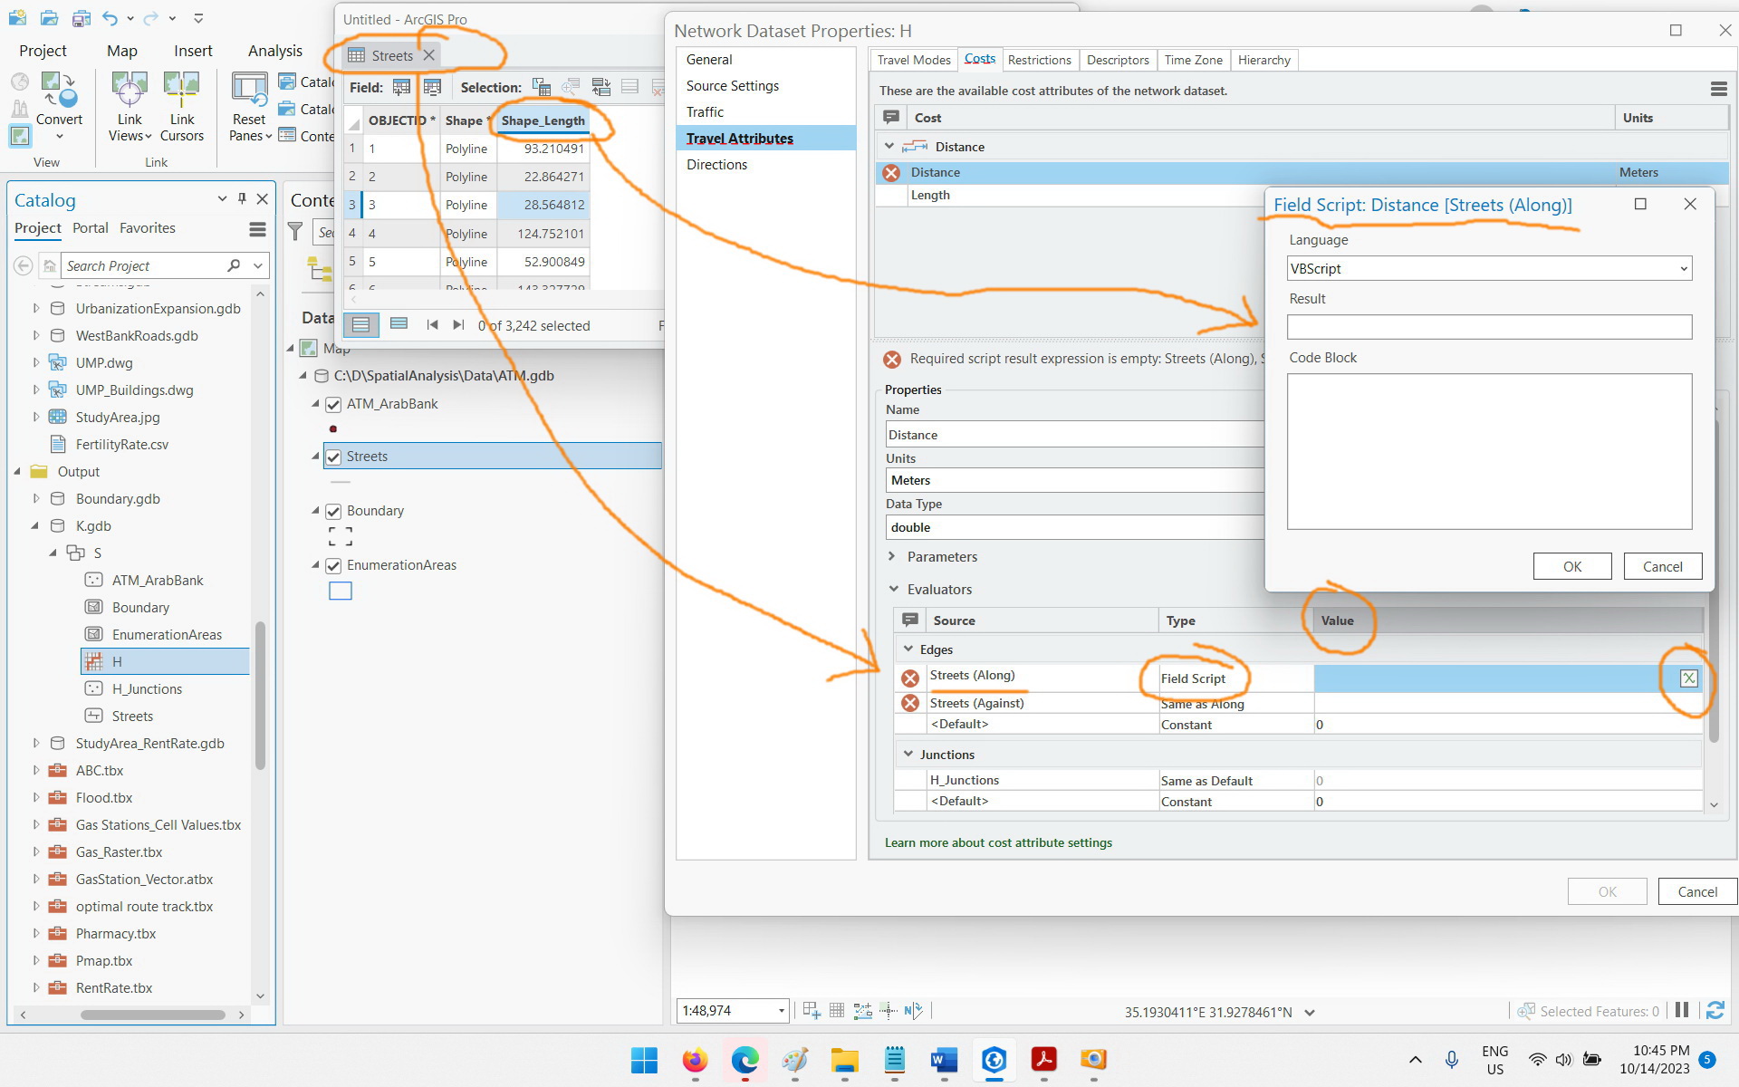The width and height of the screenshot is (1739, 1087).
Task: Click the Reset Panes icon
Action: pyautogui.click(x=249, y=91)
